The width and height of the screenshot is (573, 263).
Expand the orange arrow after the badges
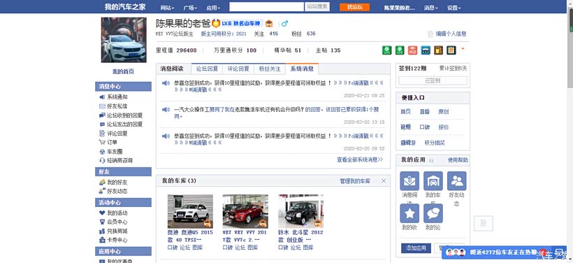coord(463,48)
